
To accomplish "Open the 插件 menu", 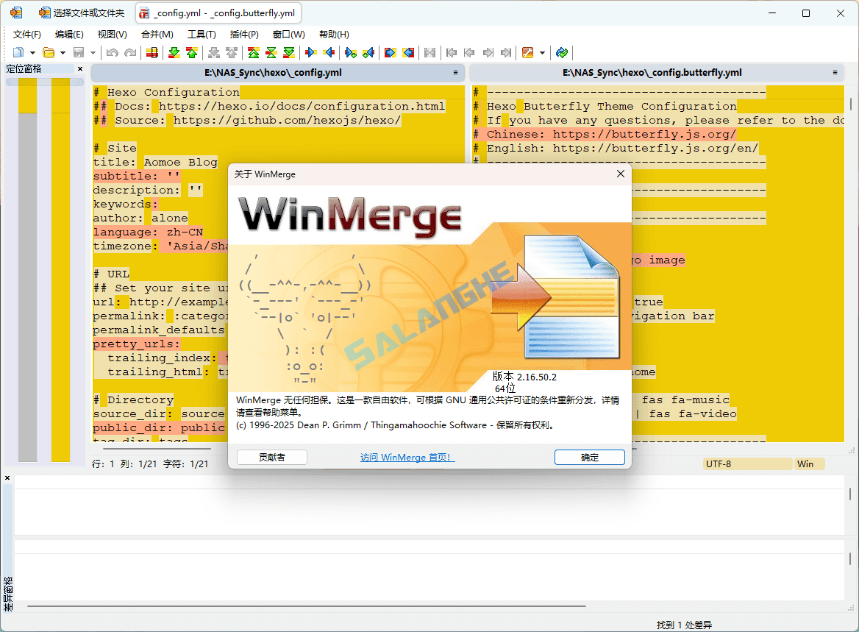I will point(244,34).
